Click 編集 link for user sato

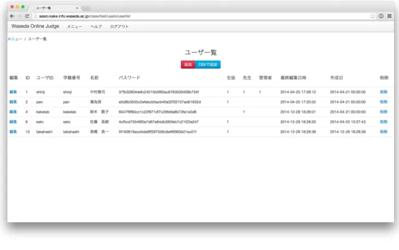[x=13, y=122]
